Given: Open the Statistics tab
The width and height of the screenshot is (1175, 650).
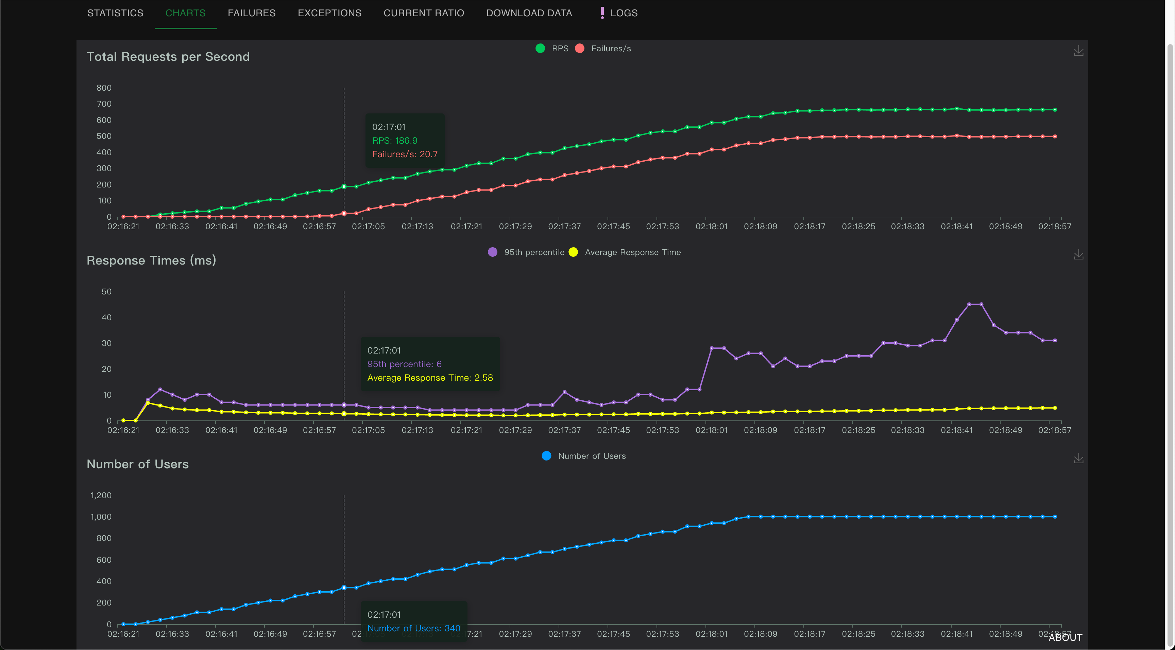Looking at the screenshot, I should (x=115, y=13).
